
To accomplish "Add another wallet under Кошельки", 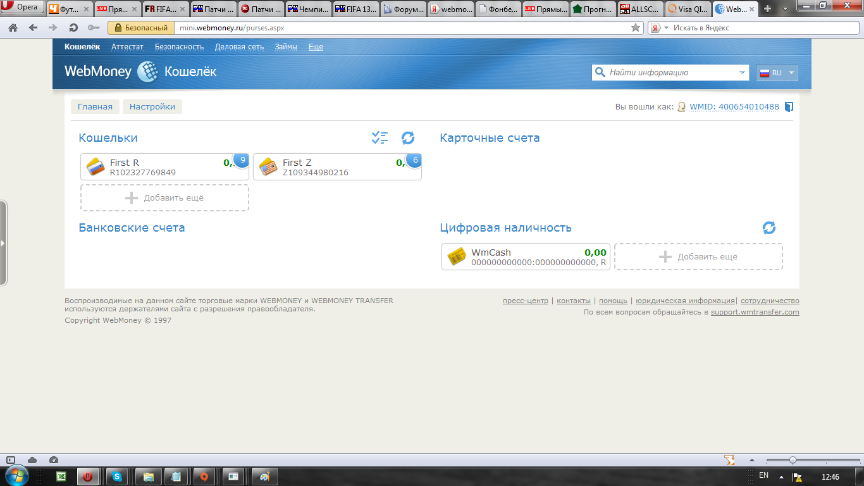I will 164,197.
